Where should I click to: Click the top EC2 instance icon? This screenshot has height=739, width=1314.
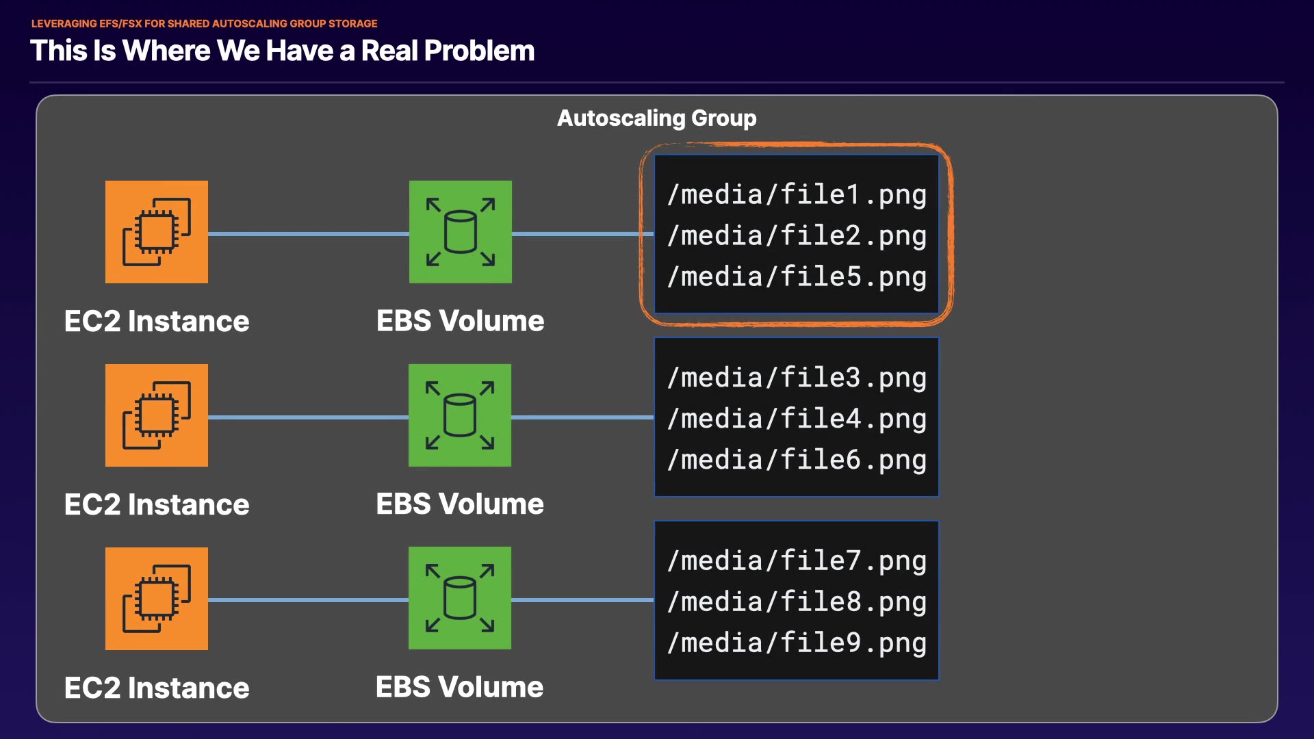click(x=157, y=232)
